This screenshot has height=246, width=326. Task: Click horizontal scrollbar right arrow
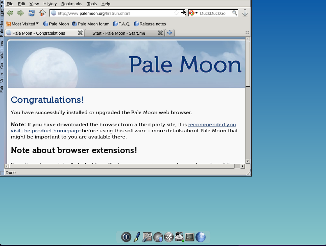tap(243, 166)
